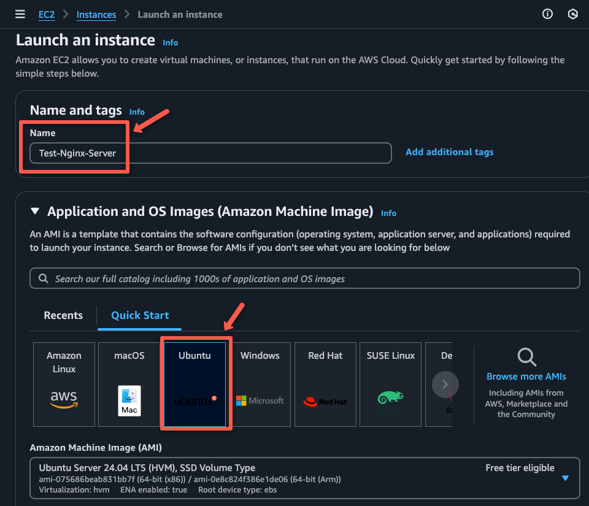Click the SUSE chameleon logo icon

pos(391,402)
